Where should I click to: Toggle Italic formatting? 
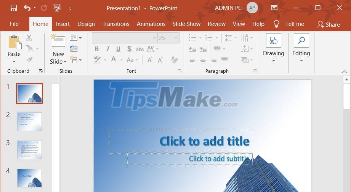click(x=108, y=49)
